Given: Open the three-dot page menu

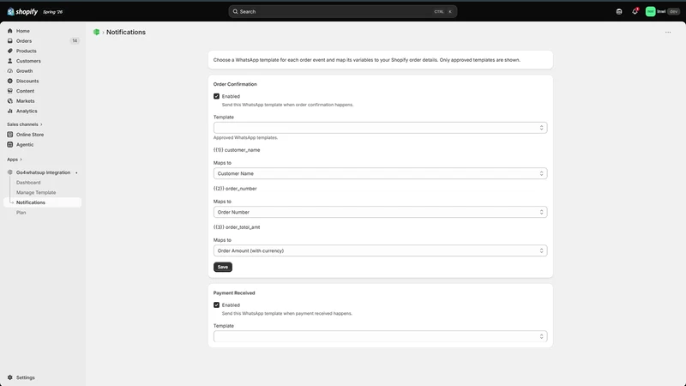Looking at the screenshot, I should tap(668, 32).
